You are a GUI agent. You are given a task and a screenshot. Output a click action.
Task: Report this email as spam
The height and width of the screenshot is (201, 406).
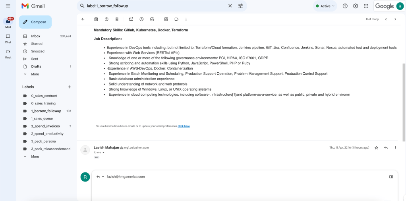(x=106, y=19)
